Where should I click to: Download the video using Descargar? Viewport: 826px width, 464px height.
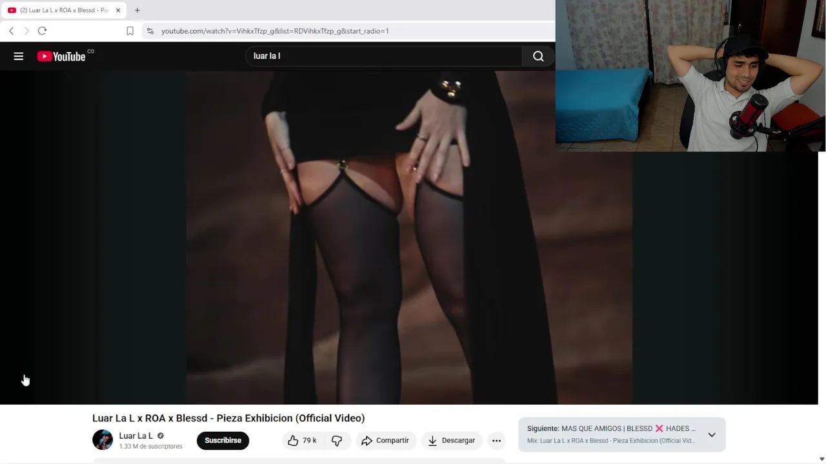click(452, 440)
